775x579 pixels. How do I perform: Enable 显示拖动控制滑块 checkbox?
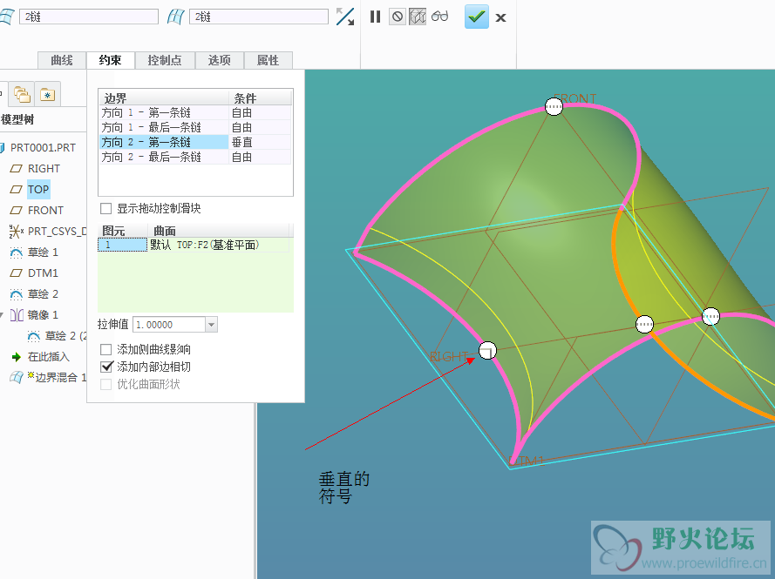coord(105,208)
